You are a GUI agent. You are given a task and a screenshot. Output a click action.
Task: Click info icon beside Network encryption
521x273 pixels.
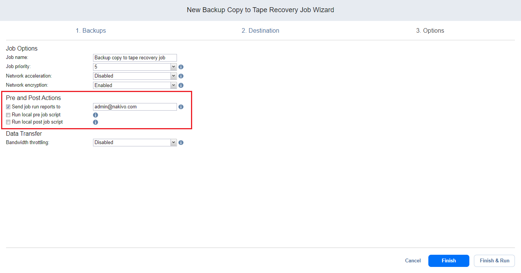pos(181,86)
